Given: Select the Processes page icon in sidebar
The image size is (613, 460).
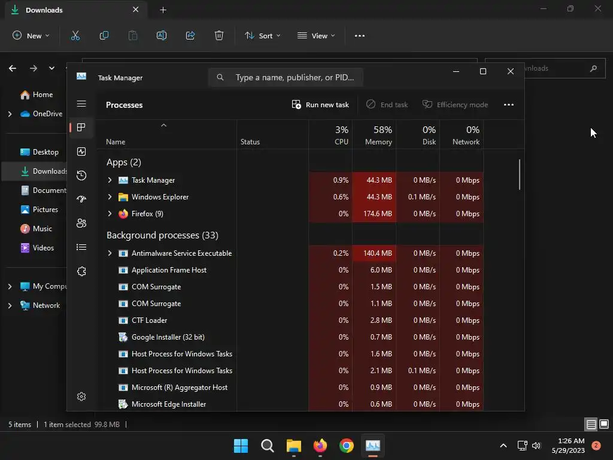Looking at the screenshot, I should click(x=81, y=128).
